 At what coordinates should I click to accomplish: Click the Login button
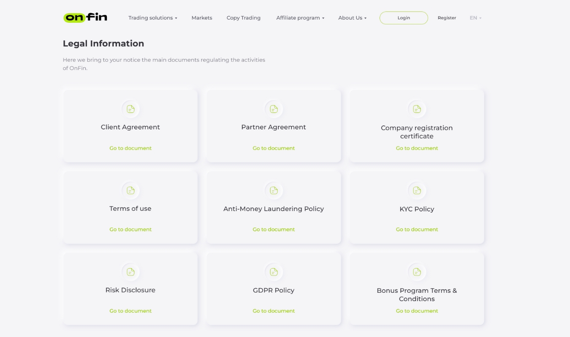(x=404, y=18)
